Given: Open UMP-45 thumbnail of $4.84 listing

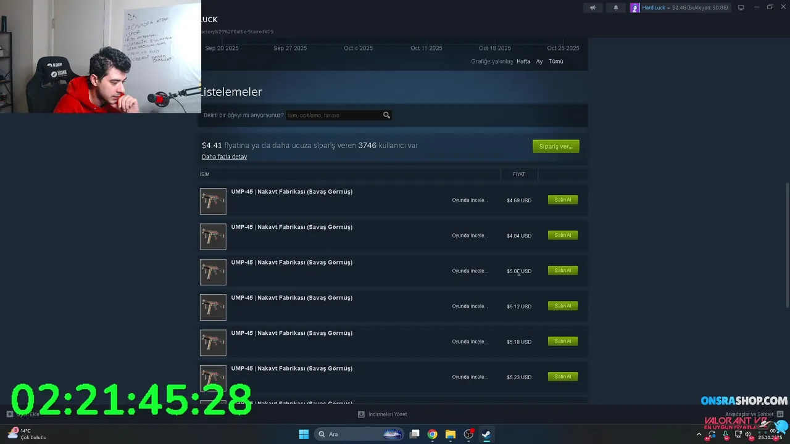Looking at the screenshot, I should (x=213, y=237).
